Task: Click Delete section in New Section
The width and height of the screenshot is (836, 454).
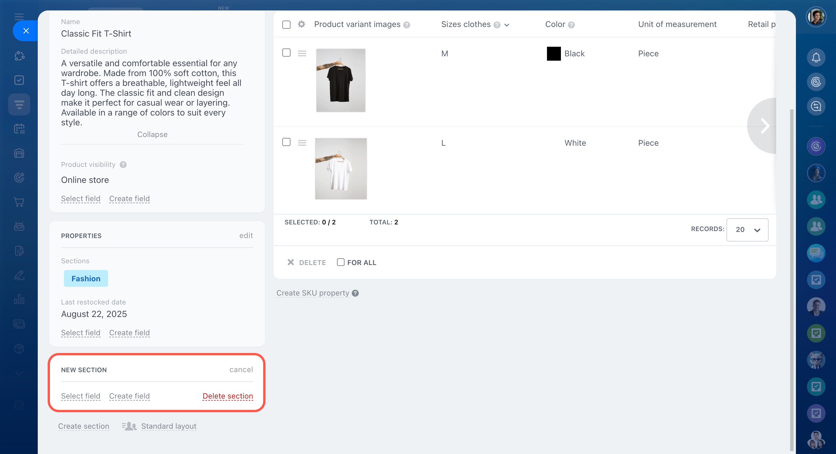Action: tap(227, 396)
